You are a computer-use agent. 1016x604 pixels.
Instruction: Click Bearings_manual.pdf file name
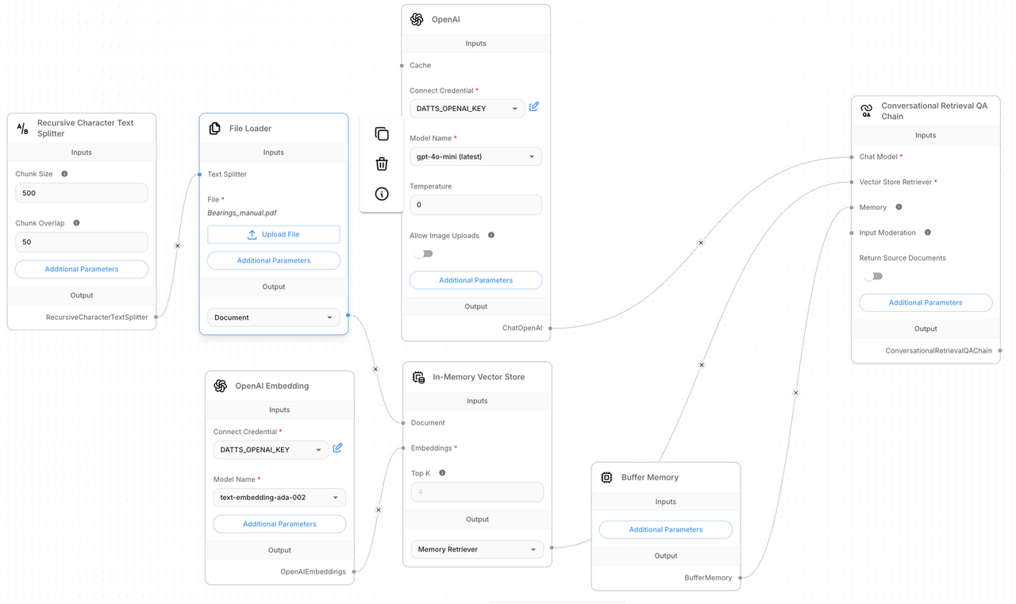(242, 213)
